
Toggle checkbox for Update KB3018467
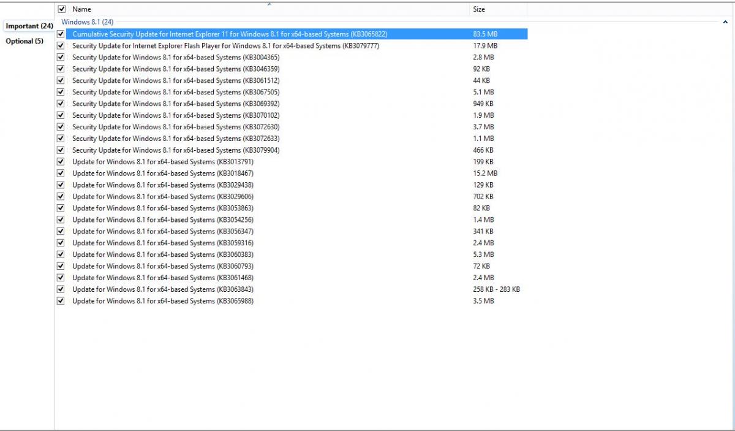tap(61, 174)
